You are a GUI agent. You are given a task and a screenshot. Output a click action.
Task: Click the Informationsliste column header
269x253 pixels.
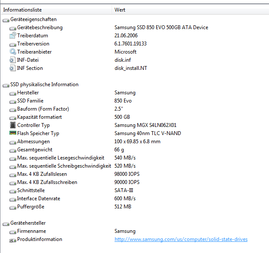[56, 10]
